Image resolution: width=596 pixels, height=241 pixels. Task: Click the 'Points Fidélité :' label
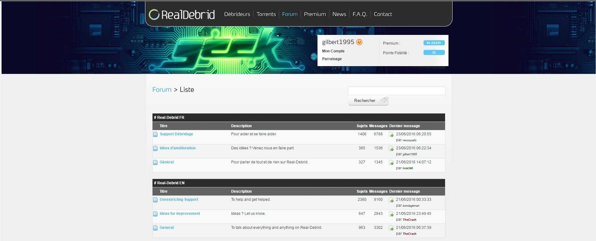396,53
